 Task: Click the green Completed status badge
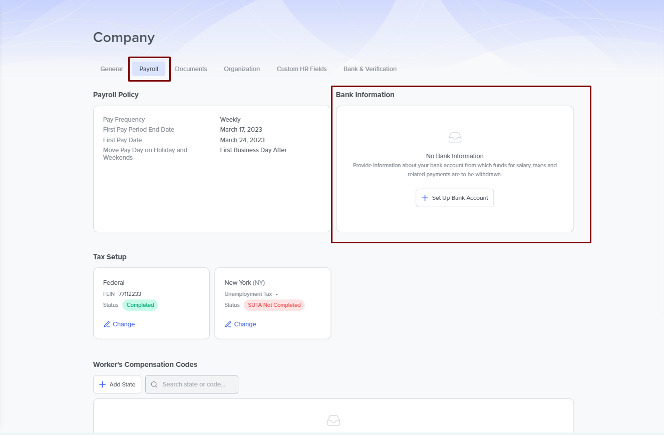point(140,305)
